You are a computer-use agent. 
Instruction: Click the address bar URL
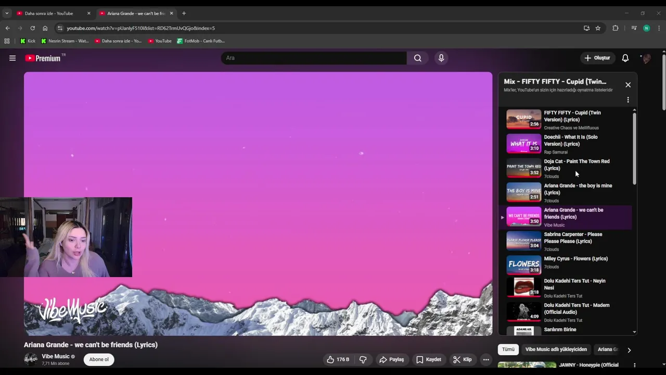140,28
